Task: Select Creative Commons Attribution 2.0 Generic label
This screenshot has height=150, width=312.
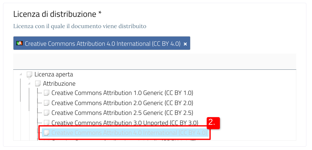Action: tap(122, 103)
